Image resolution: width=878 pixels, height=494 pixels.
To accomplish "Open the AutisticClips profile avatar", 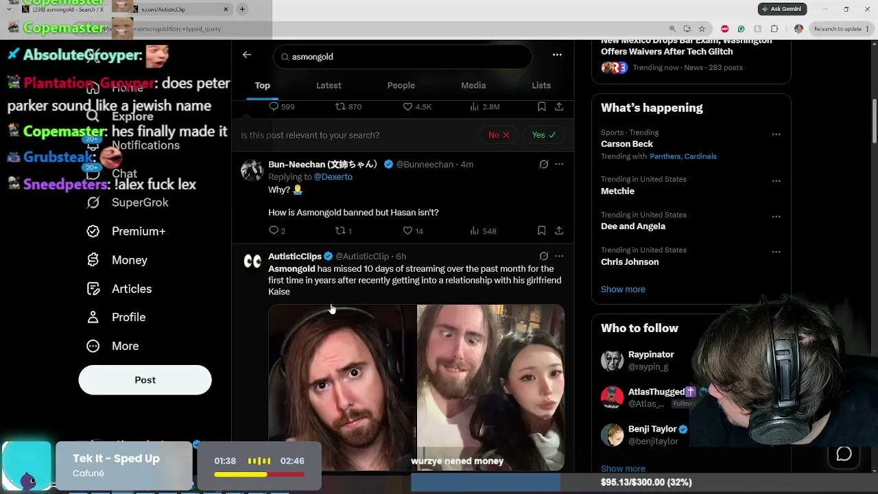I will (x=252, y=261).
